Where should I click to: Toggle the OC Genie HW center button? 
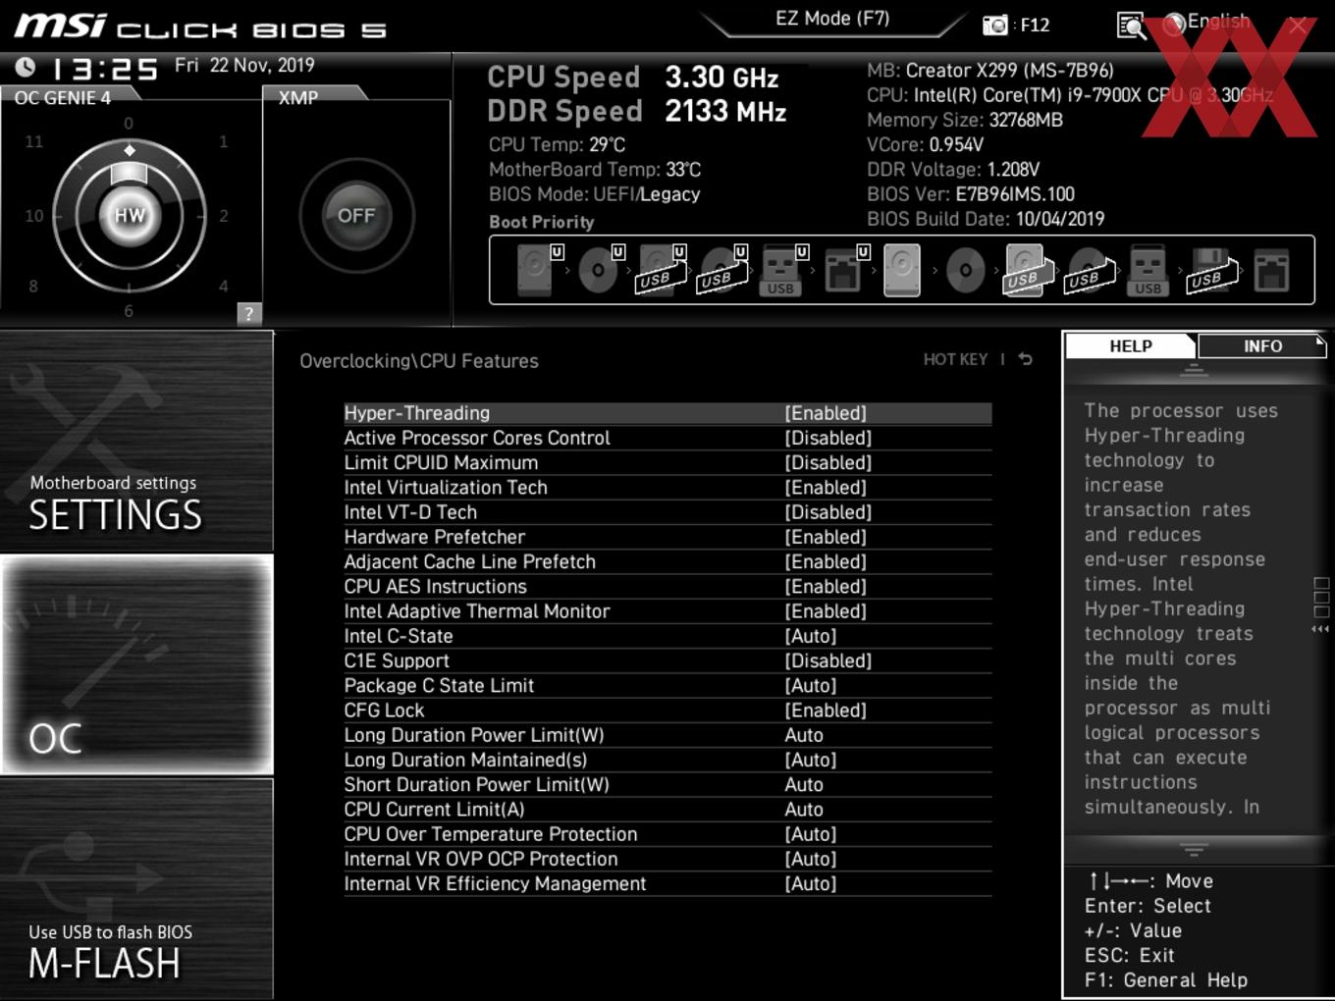130,215
